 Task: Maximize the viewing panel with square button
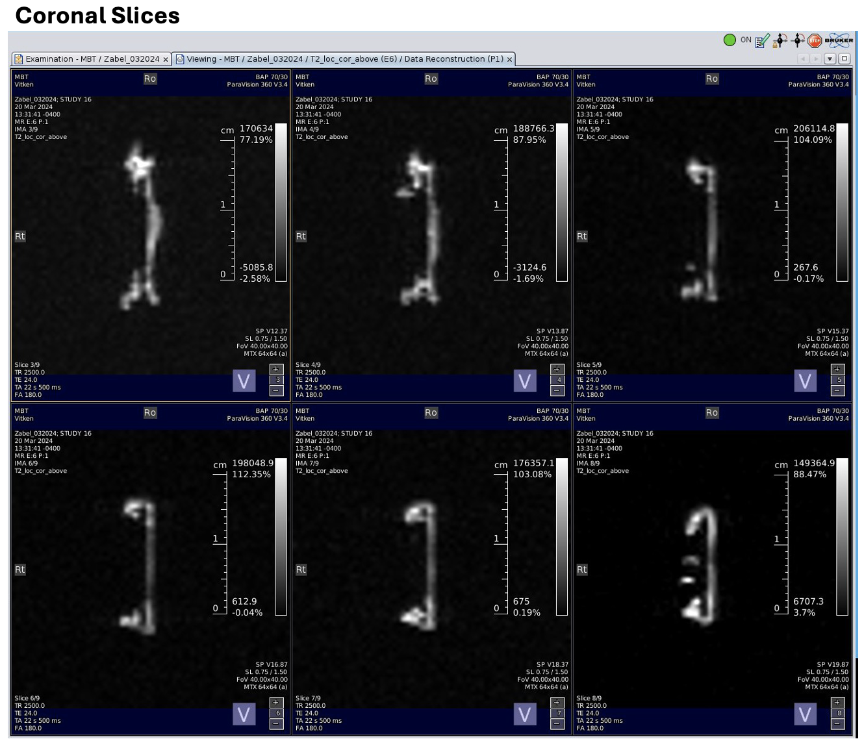(845, 58)
